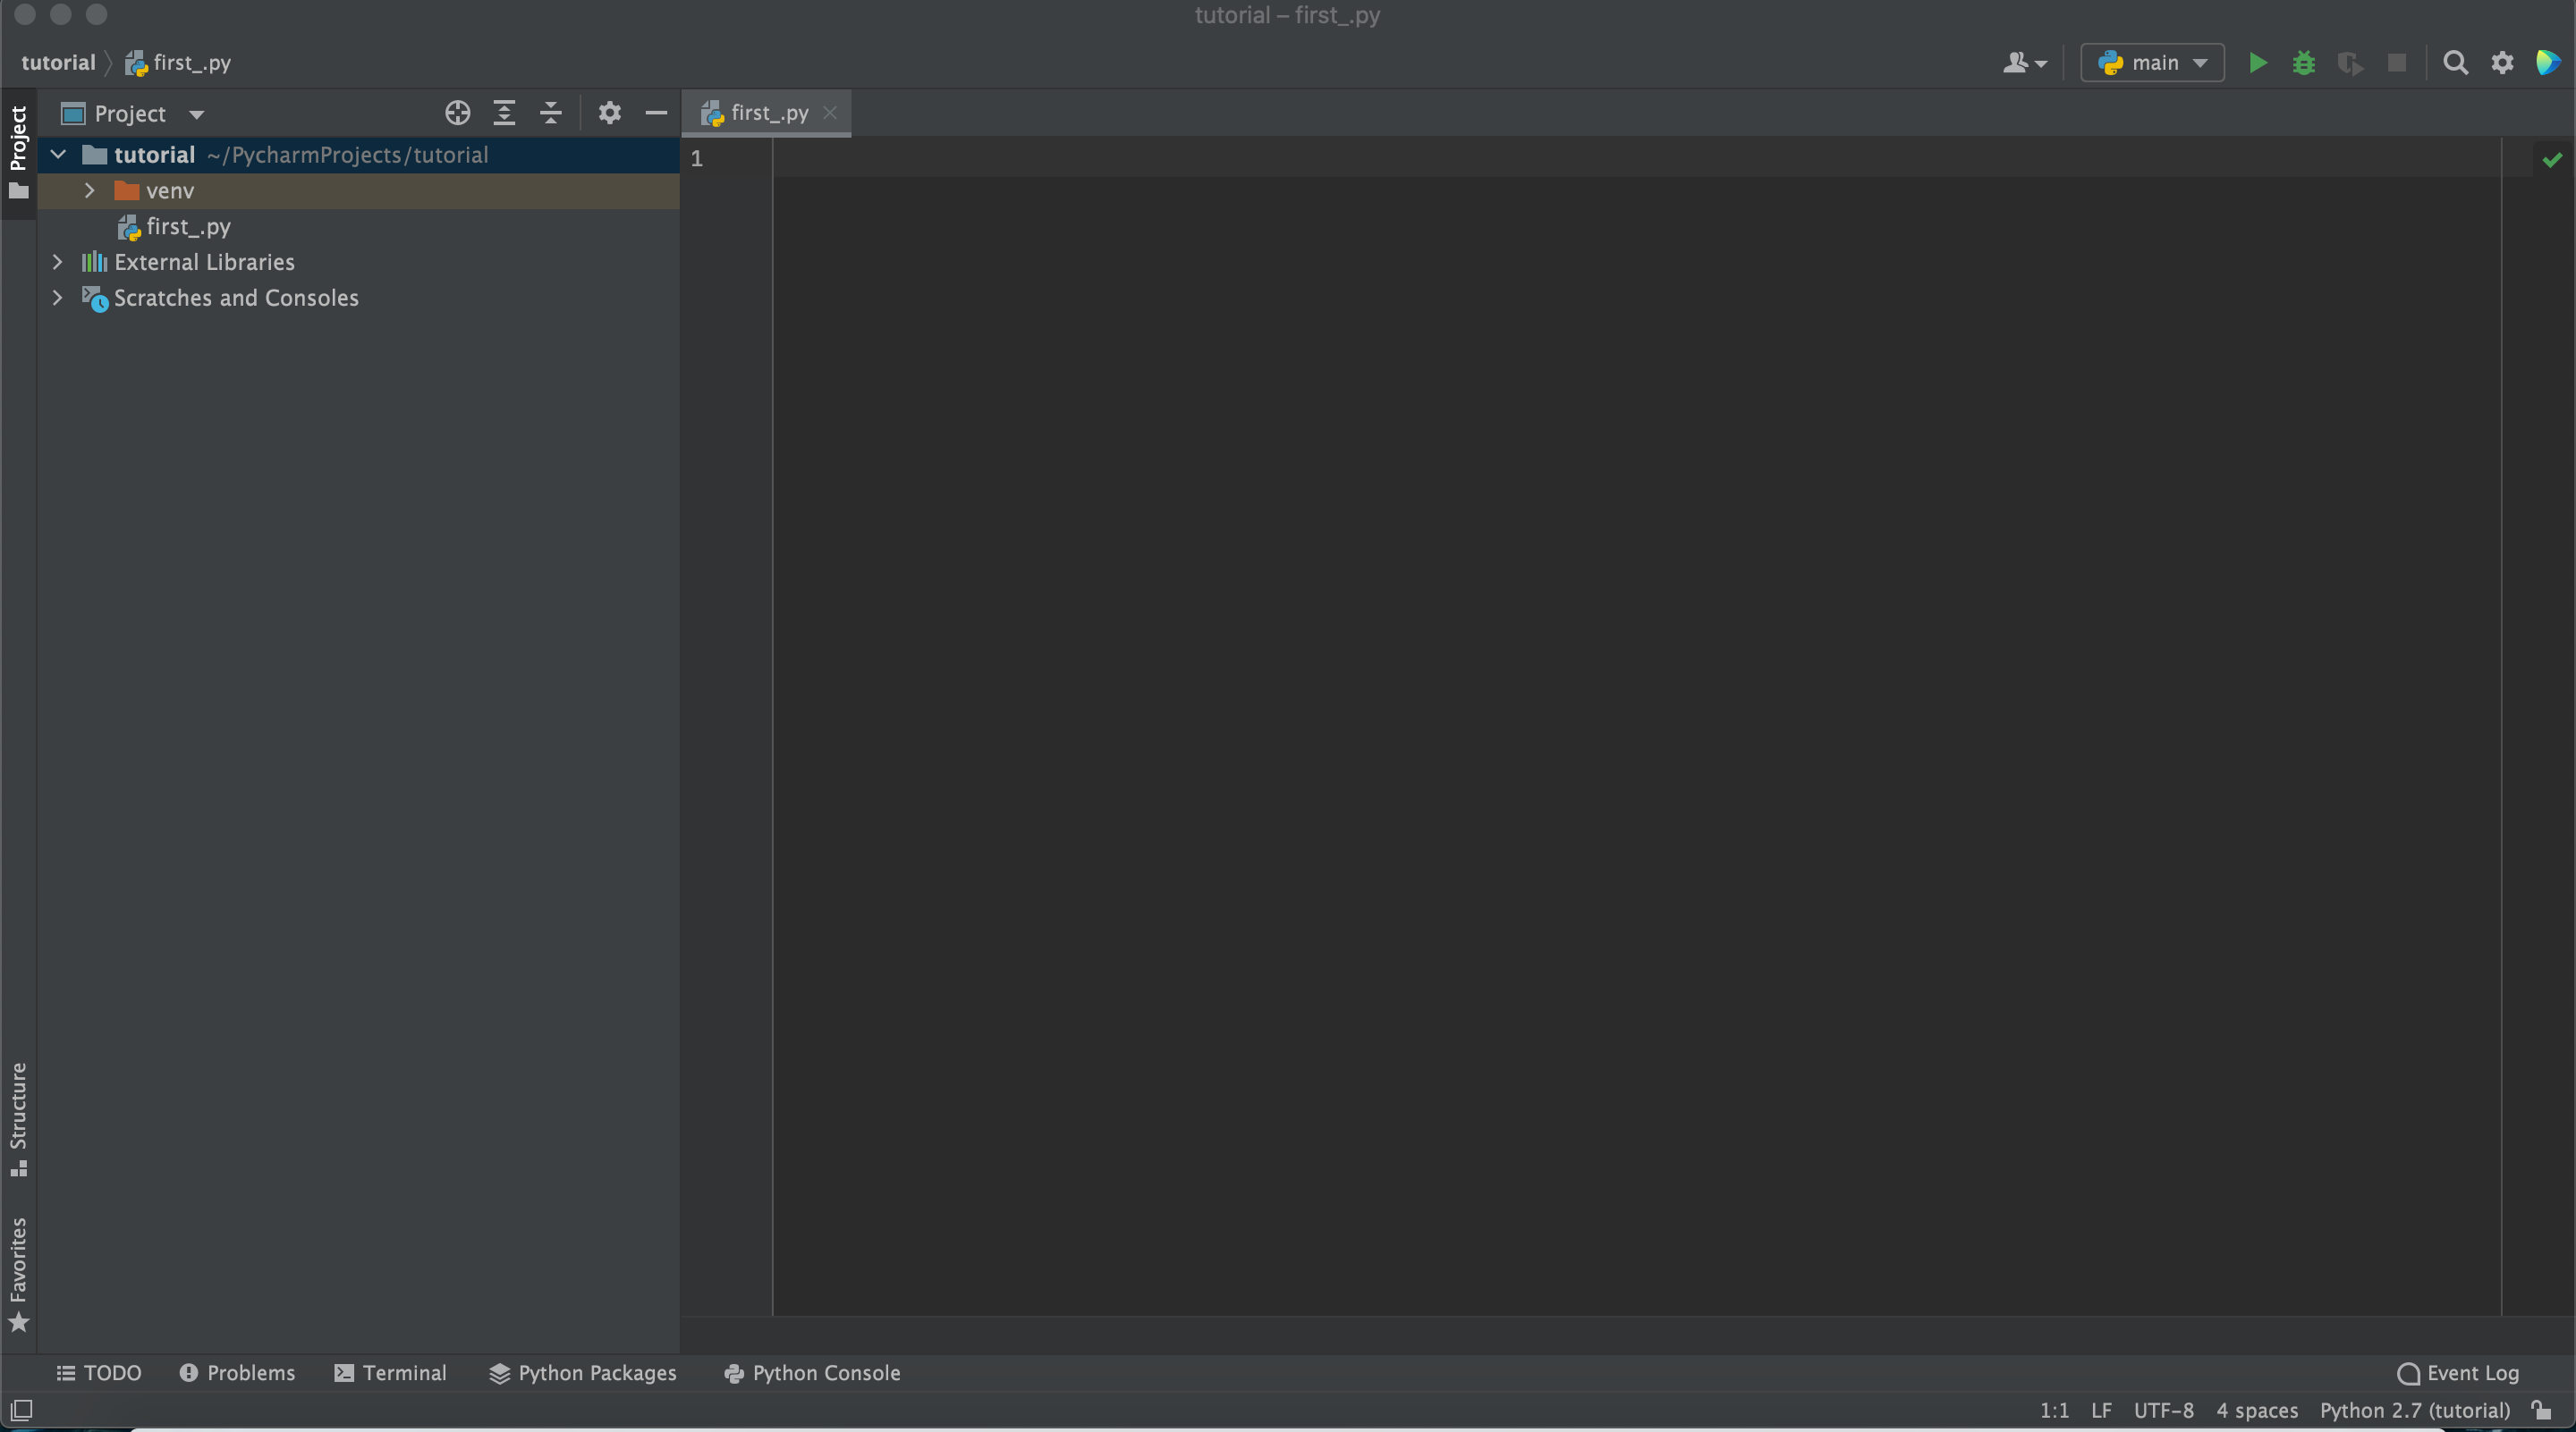The height and width of the screenshot is (1432, 2576).
Task: Click tutorial breadcrumb in navigation bar
Action: pyautogui.click(x=58, y=63)
